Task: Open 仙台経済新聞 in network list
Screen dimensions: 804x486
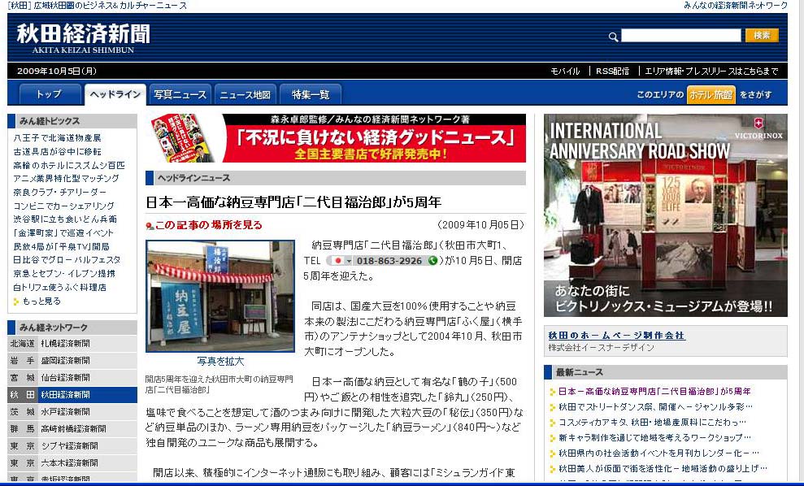Action: [65, 378]
